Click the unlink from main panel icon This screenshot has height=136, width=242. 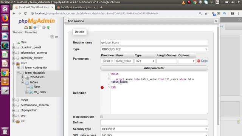pos(56,37)
